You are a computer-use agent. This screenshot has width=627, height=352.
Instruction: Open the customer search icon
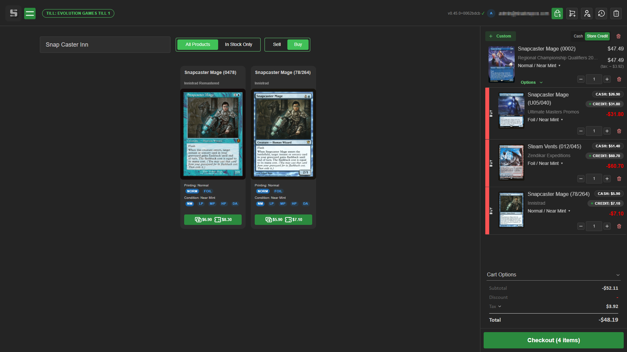pos(587,13)
